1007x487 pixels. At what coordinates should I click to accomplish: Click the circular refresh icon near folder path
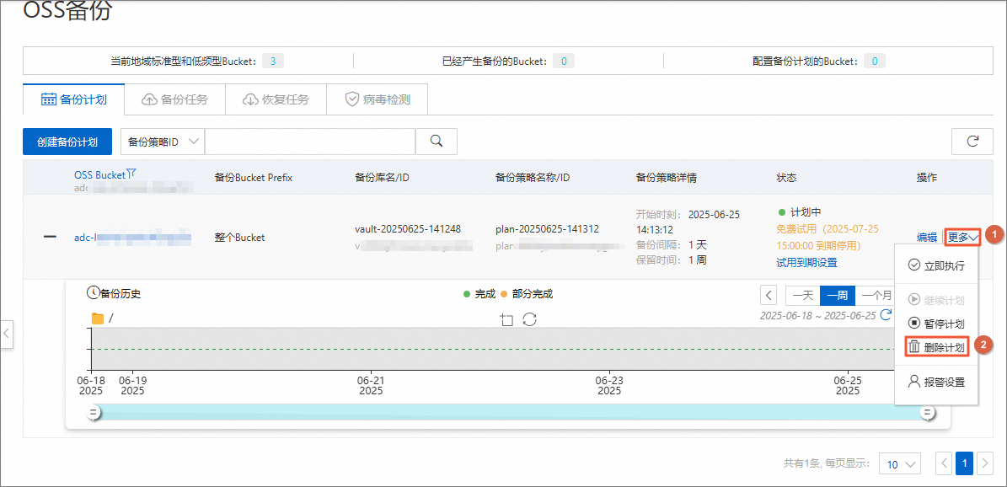pos(529,318)
